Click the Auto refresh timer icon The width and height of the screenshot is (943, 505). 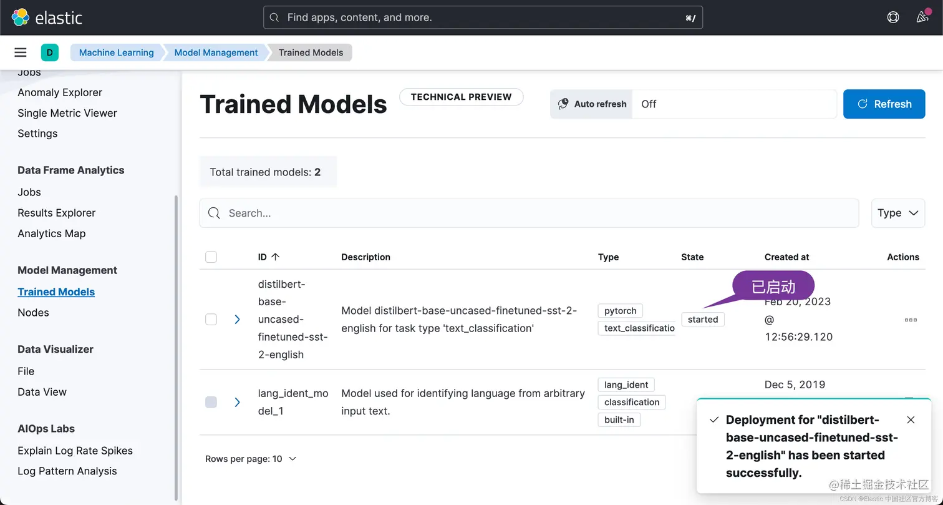tap(563, 104)
